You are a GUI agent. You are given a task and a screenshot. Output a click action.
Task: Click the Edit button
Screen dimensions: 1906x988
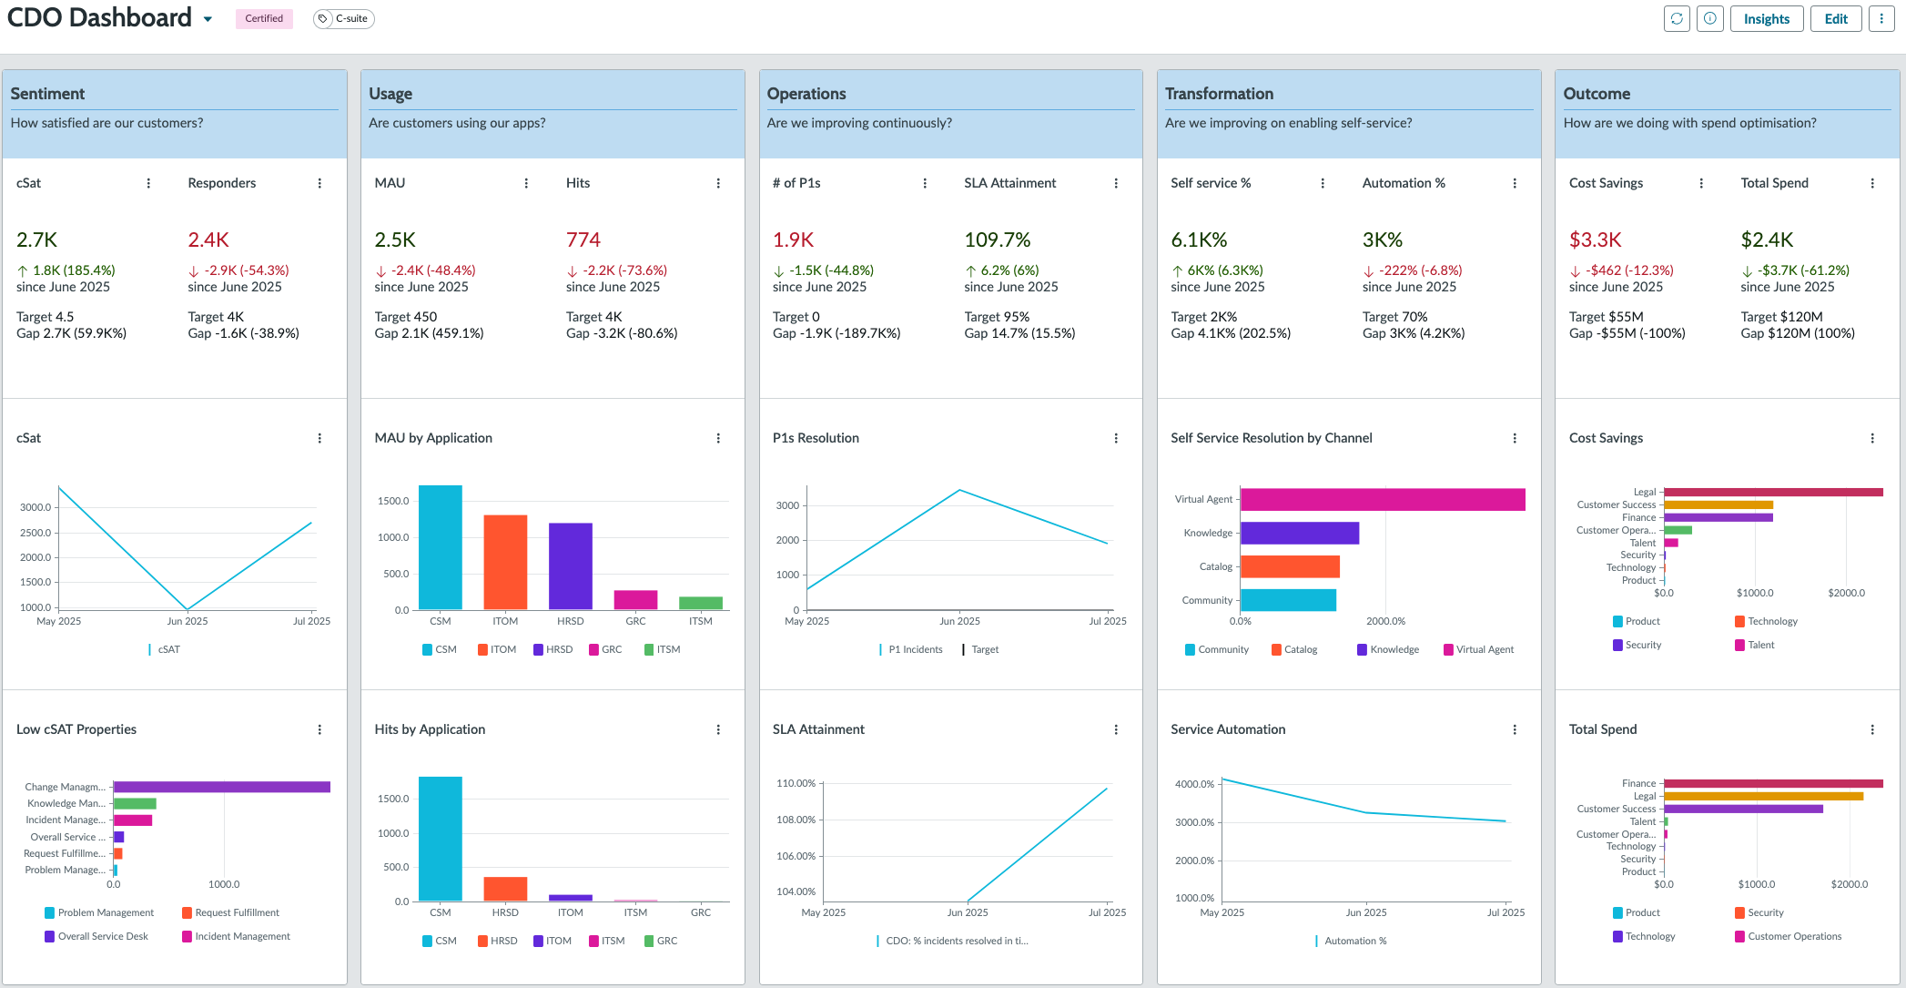[1836, 18]
